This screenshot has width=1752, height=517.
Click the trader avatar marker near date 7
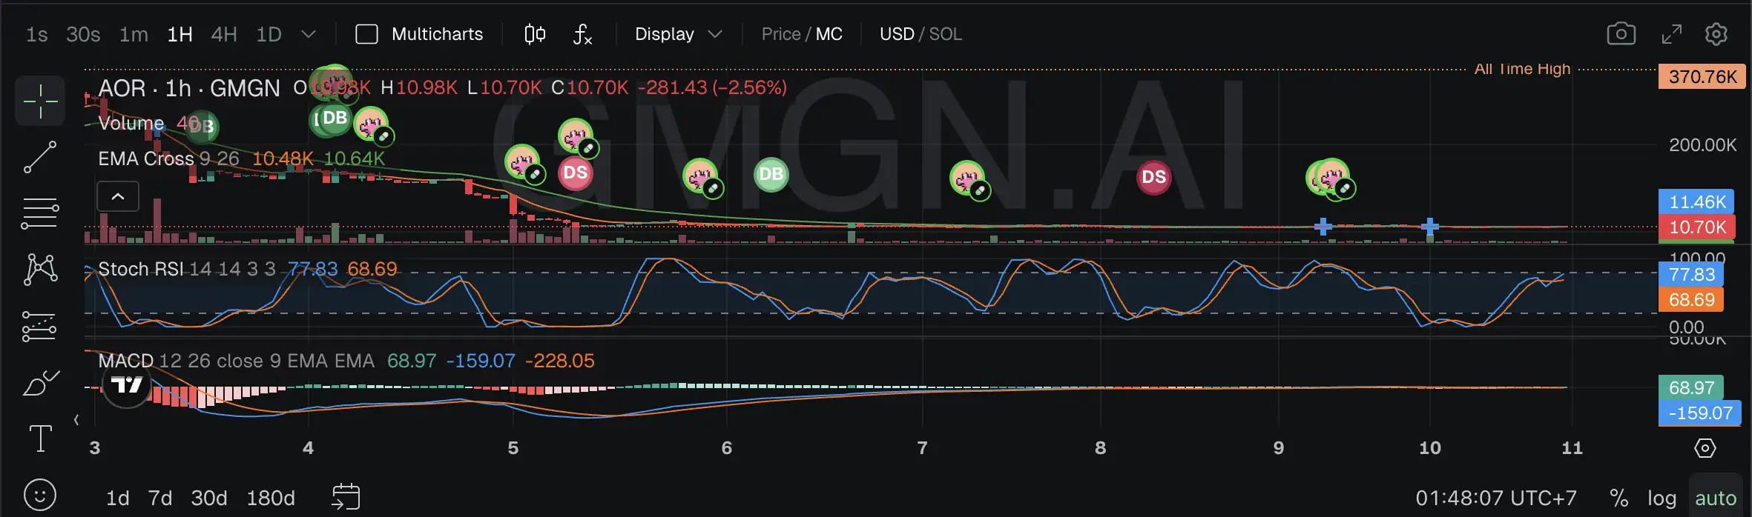[968, 179]
